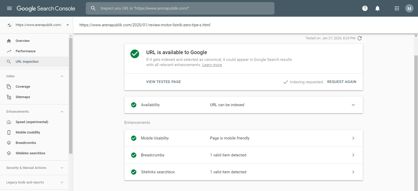Screen dimensions: 418x191
Task: Click the Sitemaps tree icon
Action: pyautogui.click(x=9, y=97)
